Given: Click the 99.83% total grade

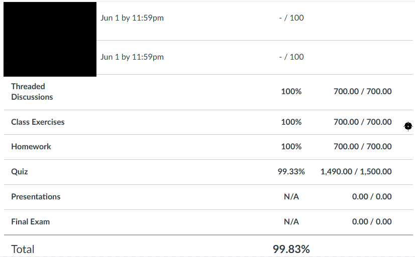Looking at the screenshot, I should (x=291, y=249).
